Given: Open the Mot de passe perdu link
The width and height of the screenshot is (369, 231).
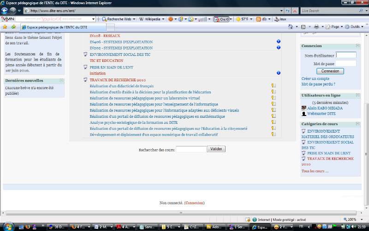Looking at the screenshot, I should coord(318,84).
